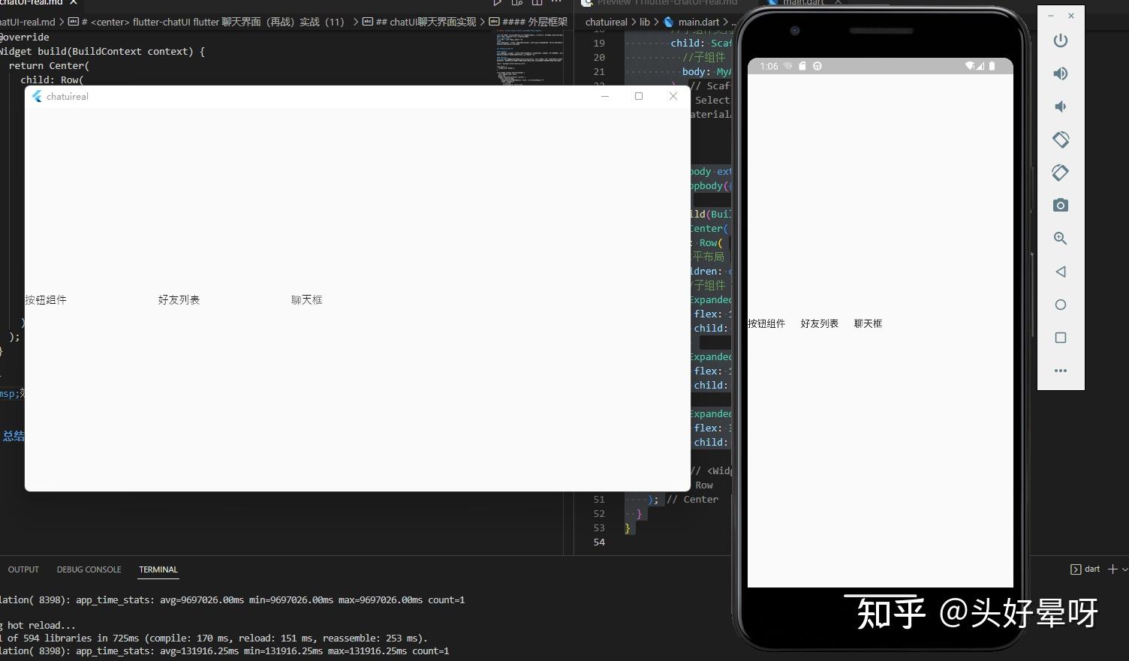Click the volume down icon on emulator panel

[1060, 106]
